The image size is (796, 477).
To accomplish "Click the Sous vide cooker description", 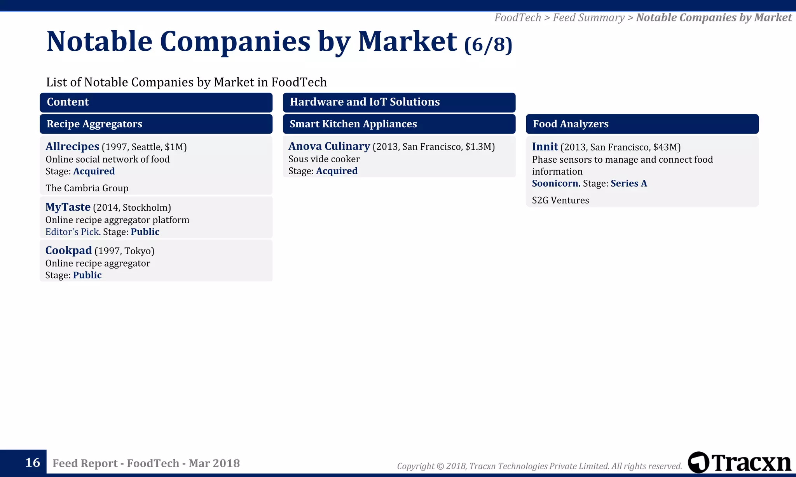I will coord(324,159).
